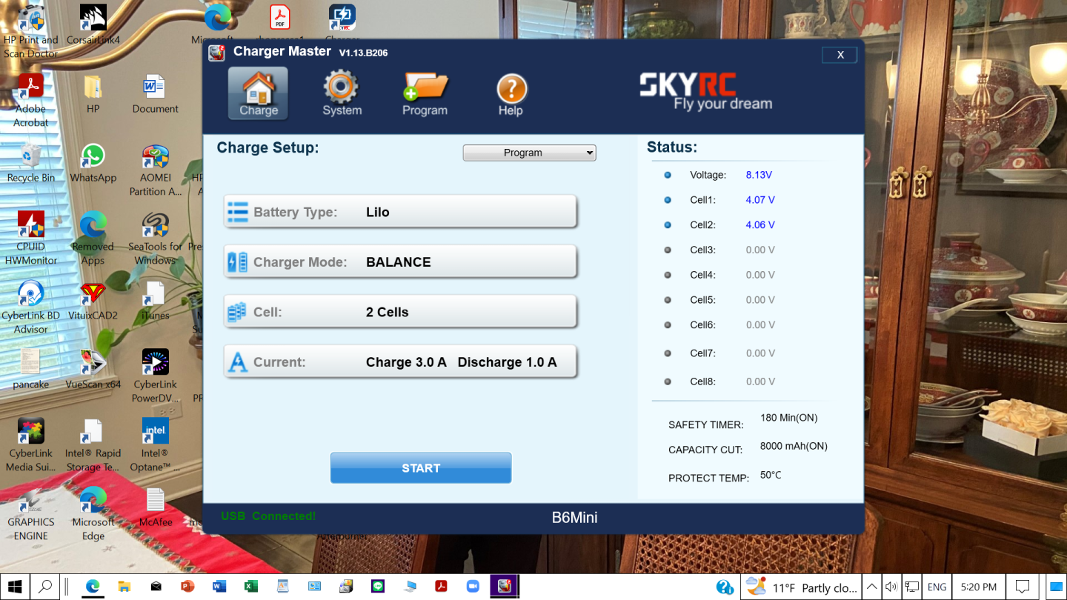This screenshot has height=600, width=1067.
Task: Open Zoom from the taskbar
Action: click(473, 587)
